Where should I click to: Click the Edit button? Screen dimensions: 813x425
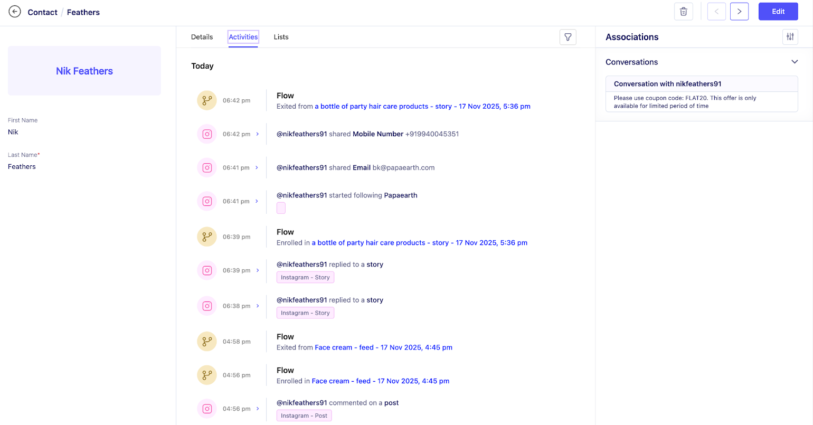[778, 12]
